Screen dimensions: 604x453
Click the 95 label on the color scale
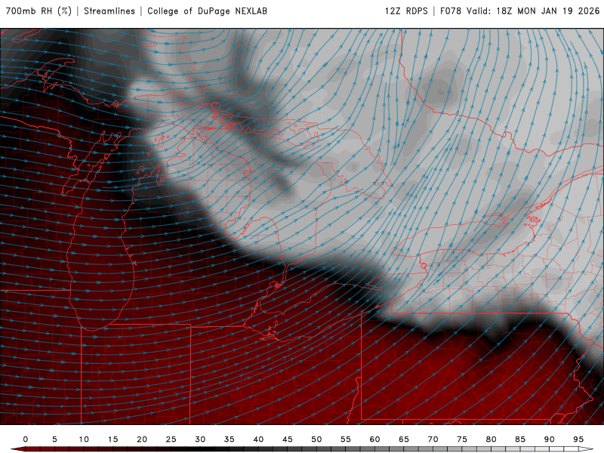tap(578, 439)
